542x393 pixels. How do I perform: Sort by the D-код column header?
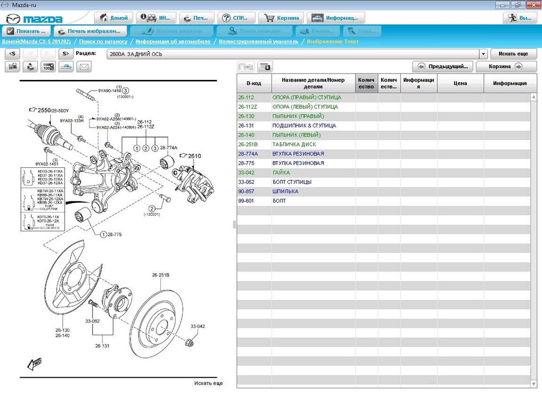[254, 83]
